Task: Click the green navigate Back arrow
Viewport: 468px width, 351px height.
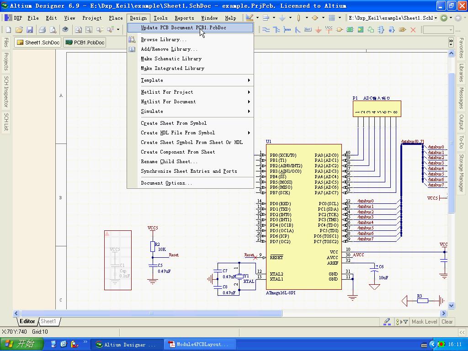Action: pos(444,18)
